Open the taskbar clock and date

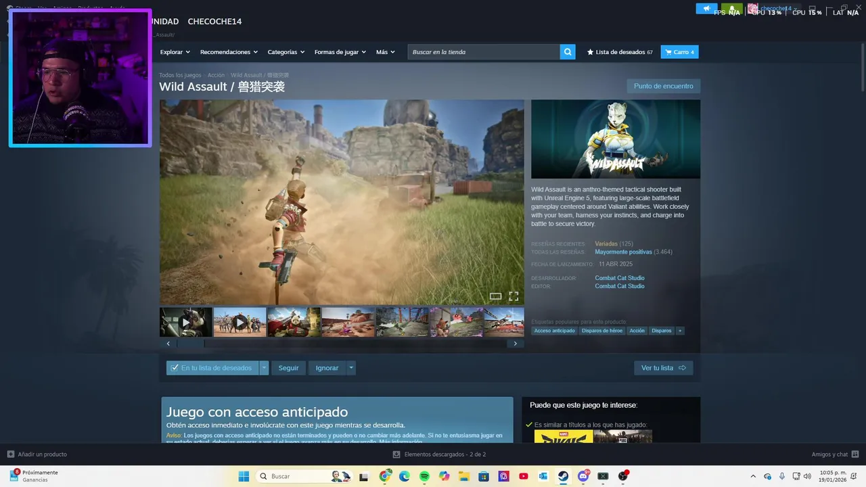pos(833,476)
